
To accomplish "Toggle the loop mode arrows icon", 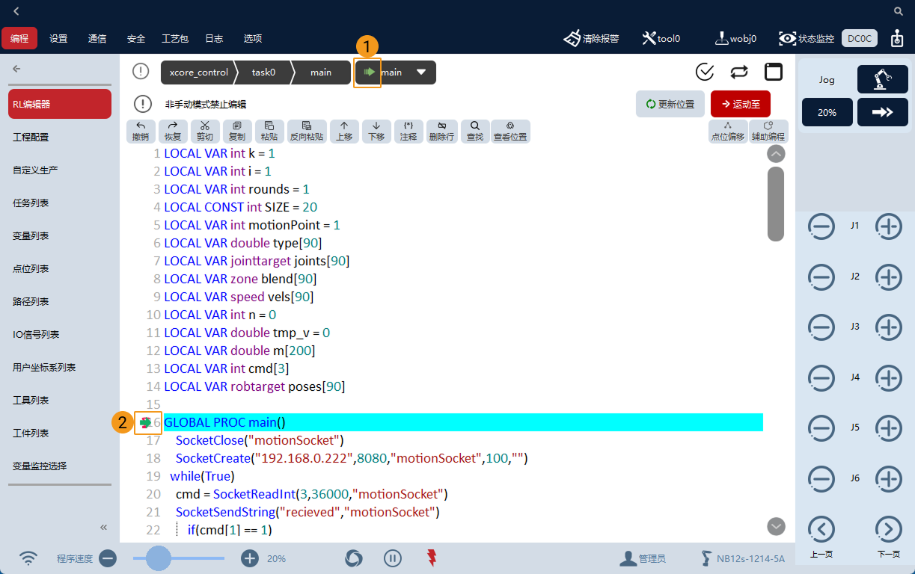I will 739,72.
